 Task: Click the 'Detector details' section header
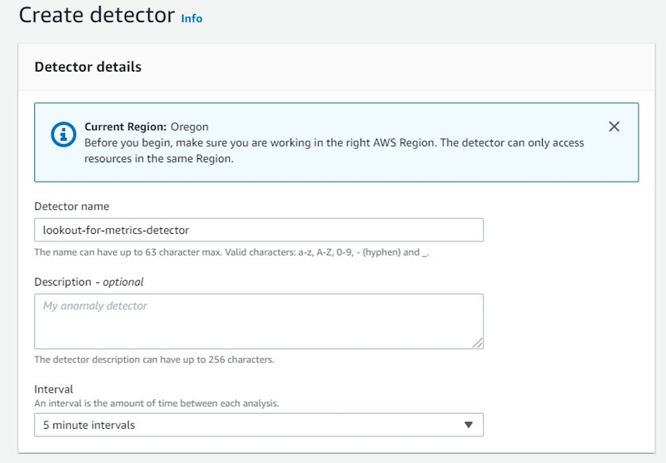point(87,67)
